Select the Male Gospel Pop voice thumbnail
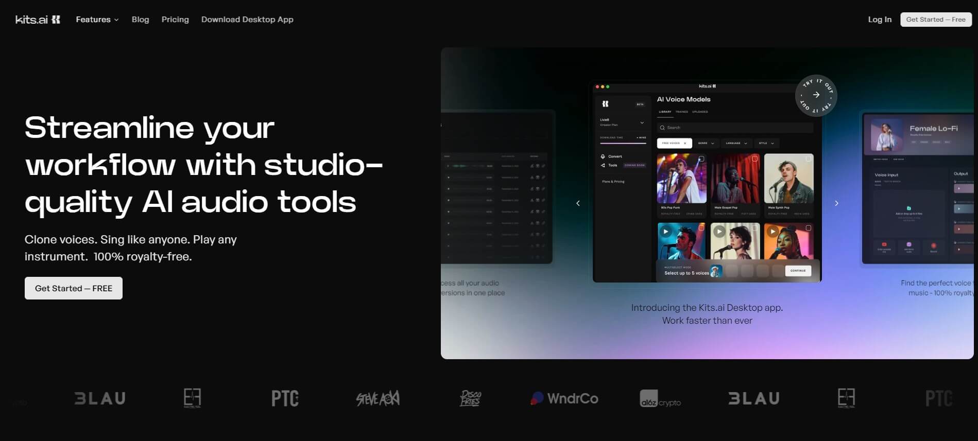The image size is (978, 441). tap(735, 178)
